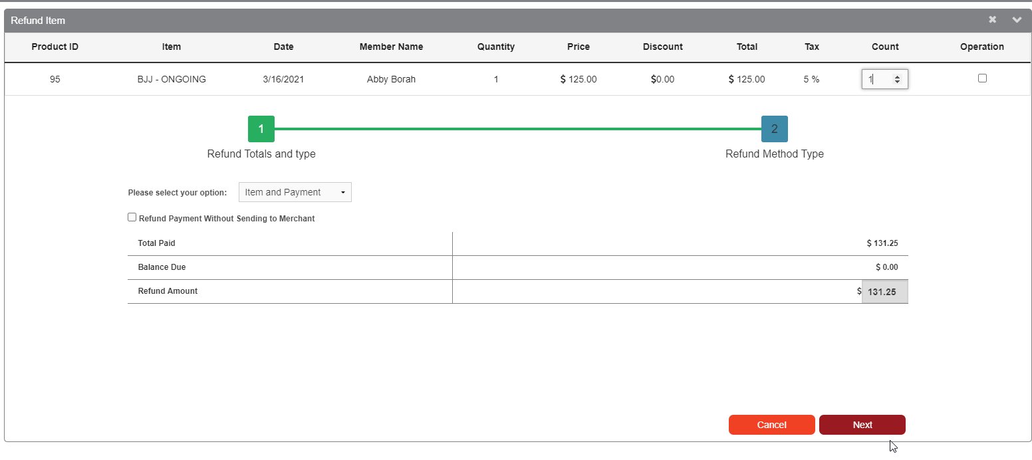Increase the Count with up arrow
Viewport: 1032px width, 460px height.
pos(897,76)
